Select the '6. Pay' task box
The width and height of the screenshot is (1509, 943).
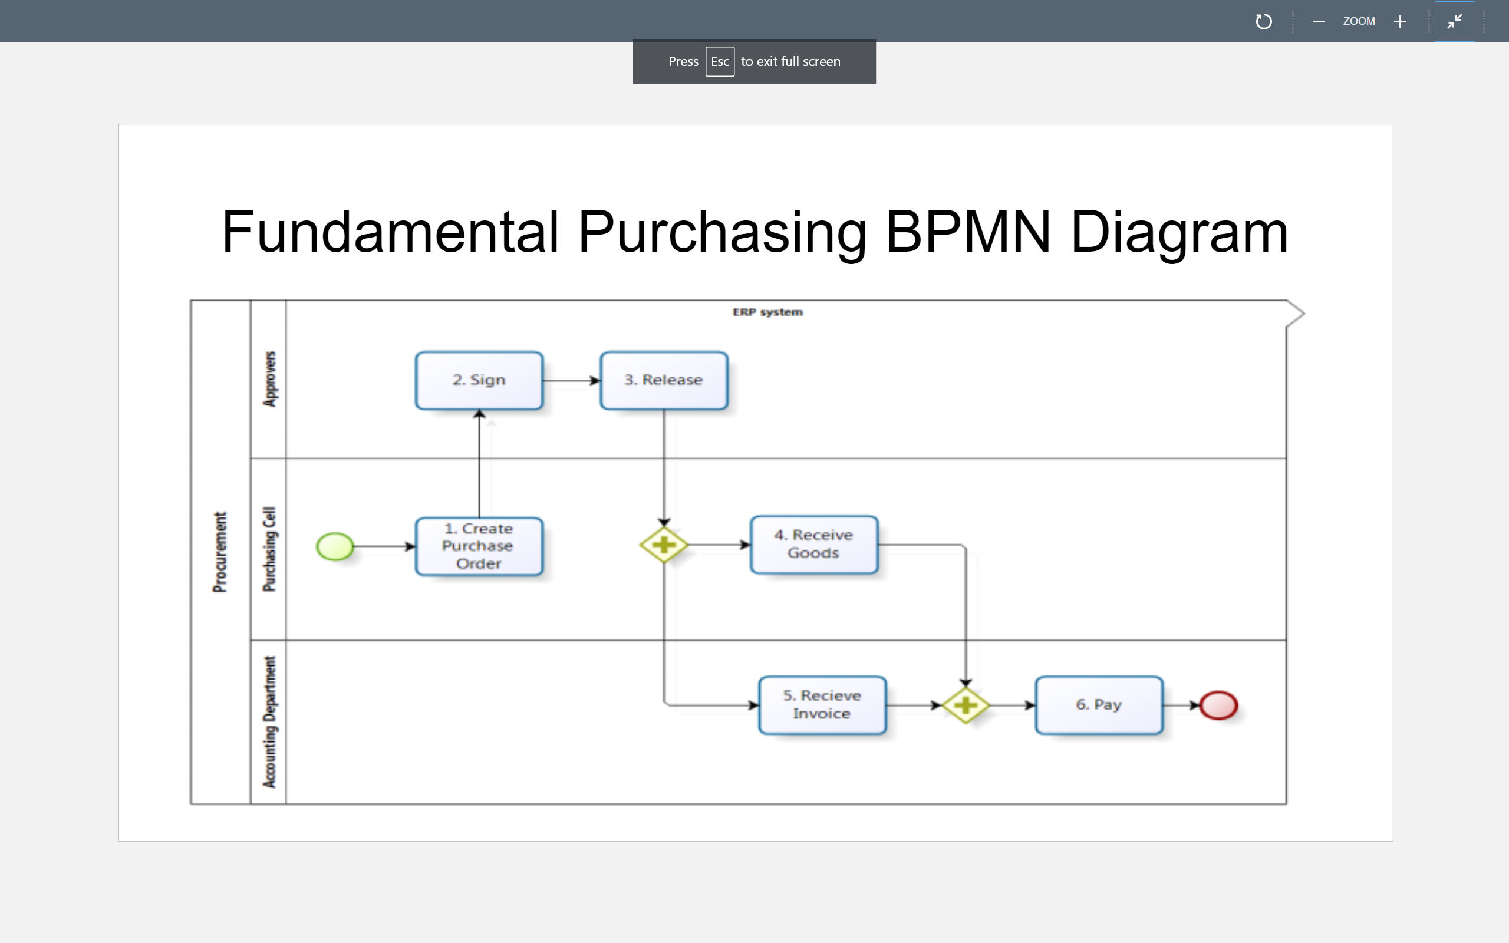[1099, 705]
